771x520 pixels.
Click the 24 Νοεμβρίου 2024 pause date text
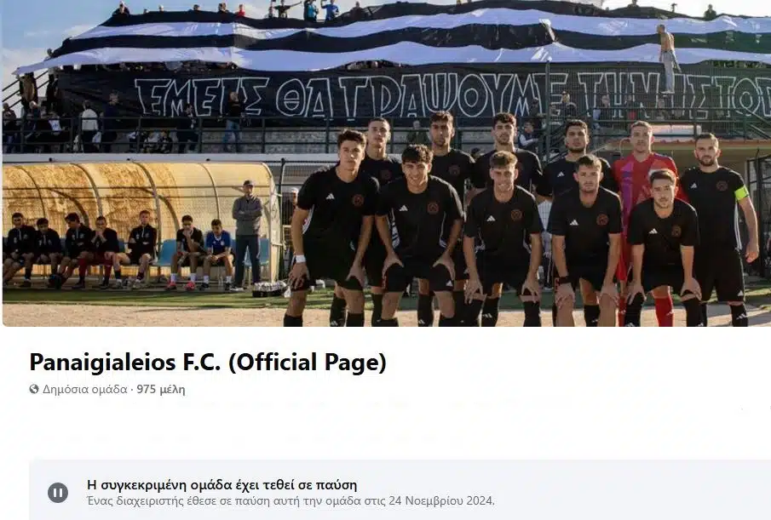coord(440,500)
